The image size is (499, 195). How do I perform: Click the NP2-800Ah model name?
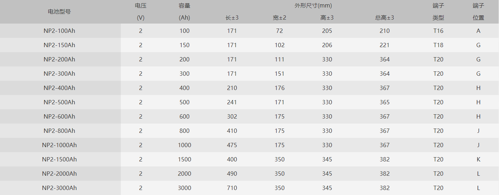pos(59,131)
